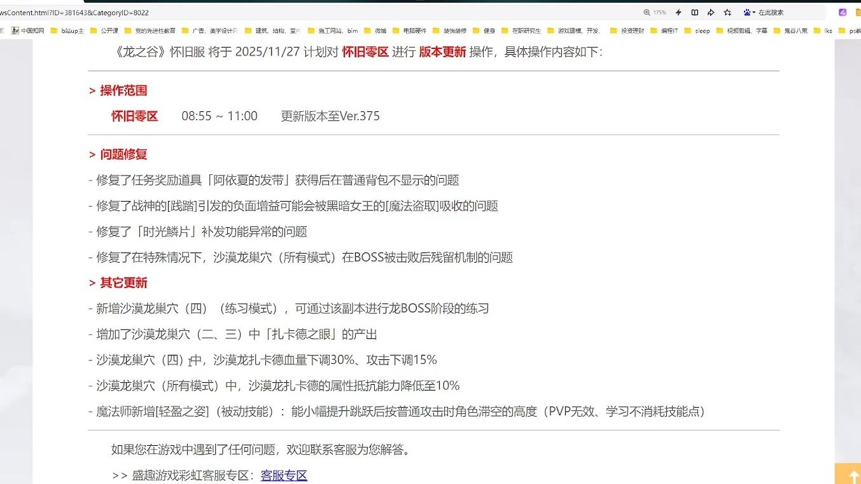Image resolution: width=861 pixels, height=484 pixels.
Task: Click the line about 阿依夏的发带 fix
Action: (274, 180)
